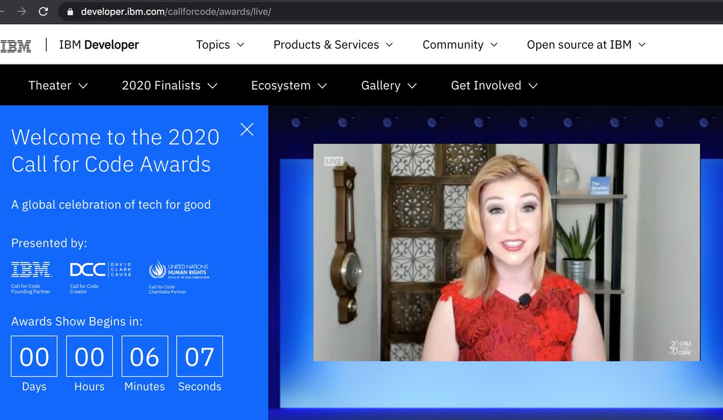Expand the Community chevron arrow

pos(494,45)
